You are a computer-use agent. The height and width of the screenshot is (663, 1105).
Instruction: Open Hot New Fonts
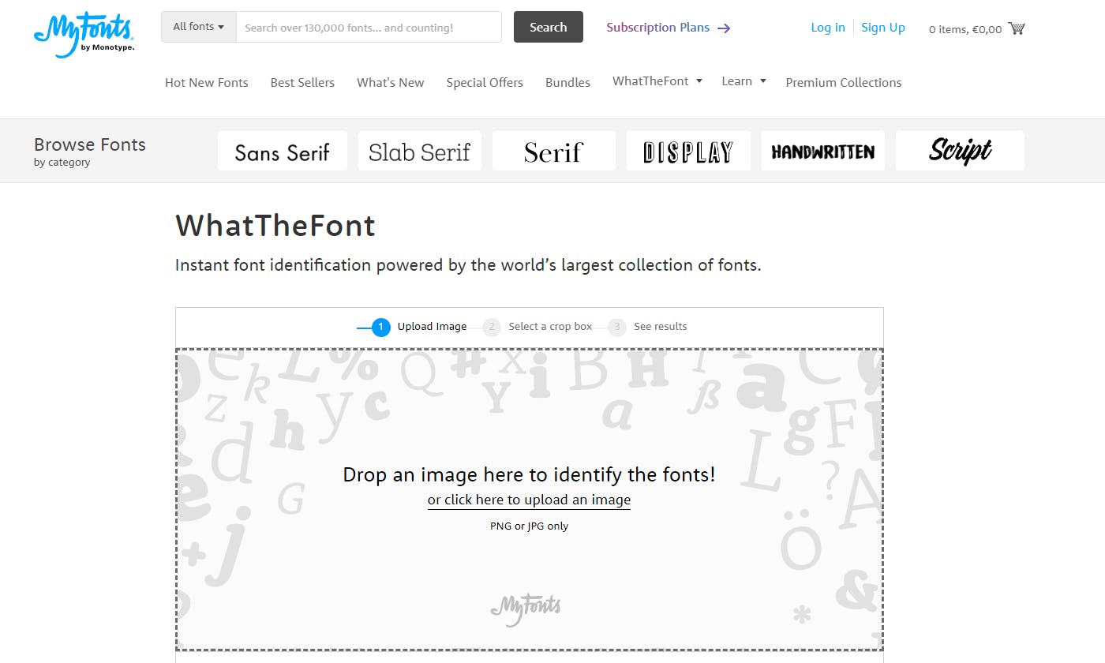tap(207, 82)
